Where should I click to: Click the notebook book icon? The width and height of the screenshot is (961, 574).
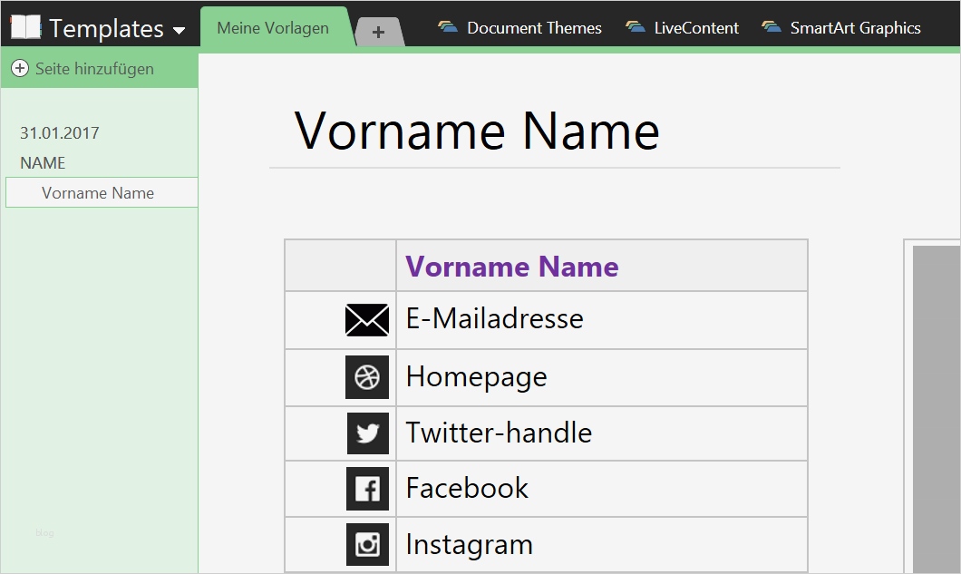click(25, 27)
